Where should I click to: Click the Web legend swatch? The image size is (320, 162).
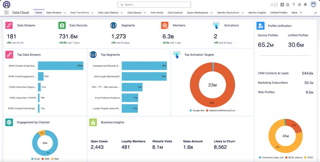tap(52, 159)
